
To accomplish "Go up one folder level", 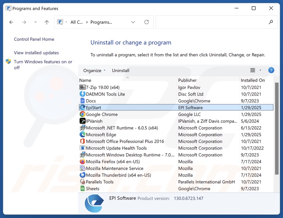I will [x=47, y=22].
